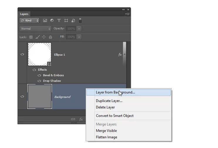The width and height of the screenshot is (218, 148).
Task: Select Convert to Smart Object
Action: (x=115, y=116)
